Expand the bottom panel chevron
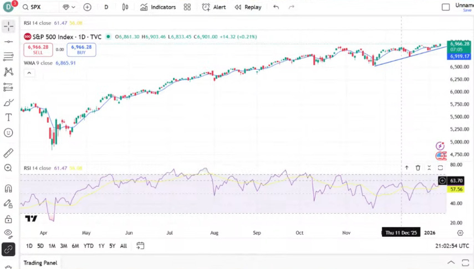474x269 pixels. click(451, 262)
